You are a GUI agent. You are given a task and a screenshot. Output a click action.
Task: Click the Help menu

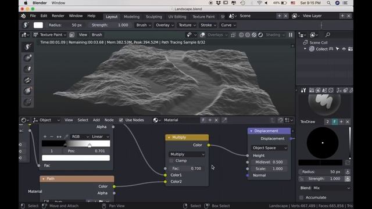click(91, 16)
